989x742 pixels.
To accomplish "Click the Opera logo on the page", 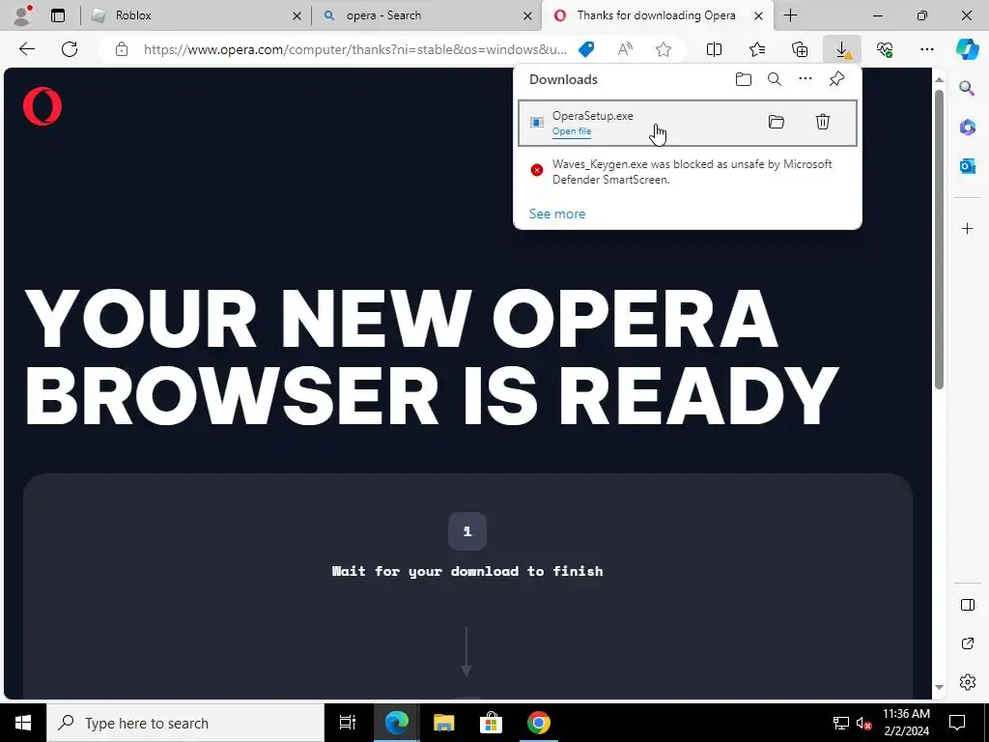I will coord(42,106).
